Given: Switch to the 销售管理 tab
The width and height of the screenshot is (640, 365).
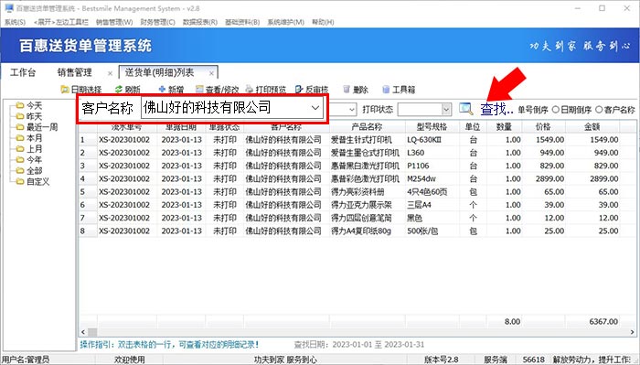Looking at the screenshot, I should 74,72.
